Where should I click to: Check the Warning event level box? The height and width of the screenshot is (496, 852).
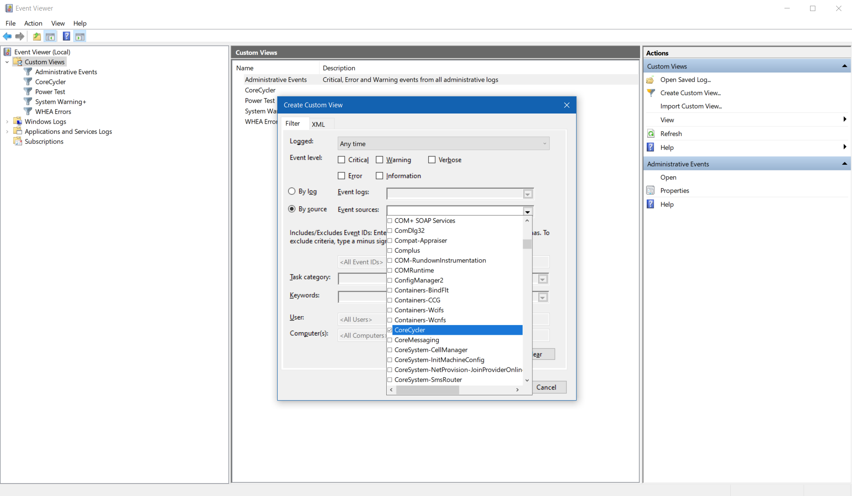pyautogui.click(x=379, y=160)
